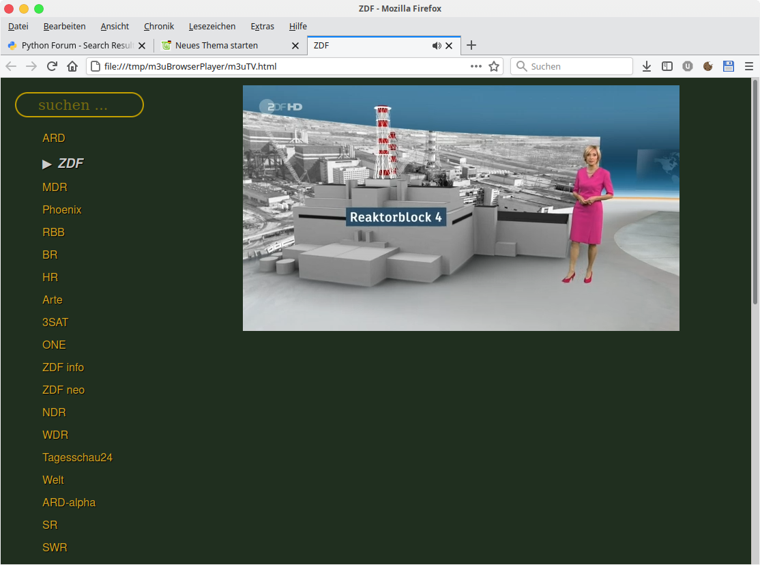Click the suchen channel search field
760x565 pixels.
(80, 105)
